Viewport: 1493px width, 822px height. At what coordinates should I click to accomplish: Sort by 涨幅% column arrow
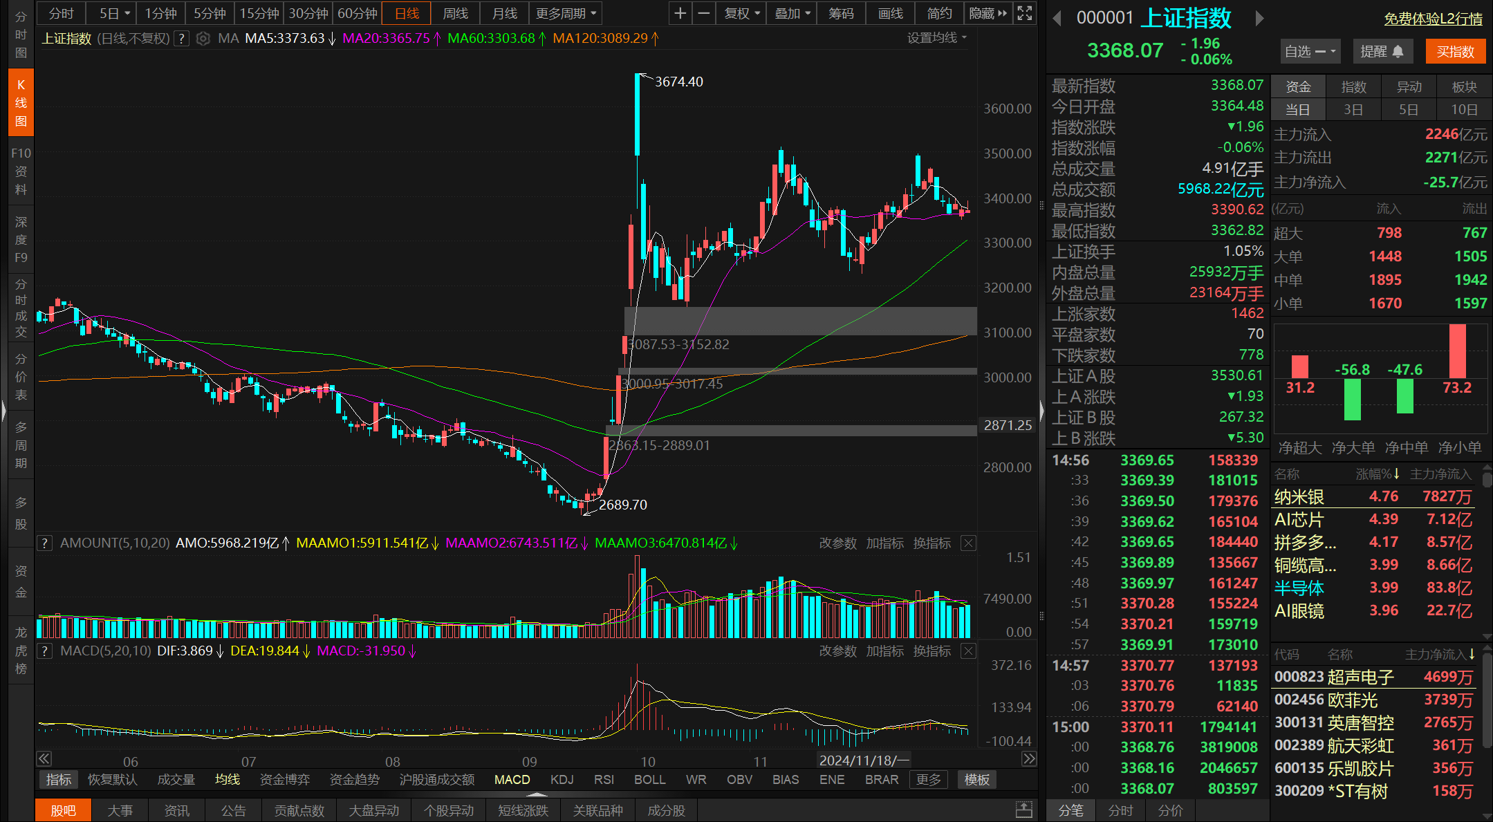click(1396, 474)
